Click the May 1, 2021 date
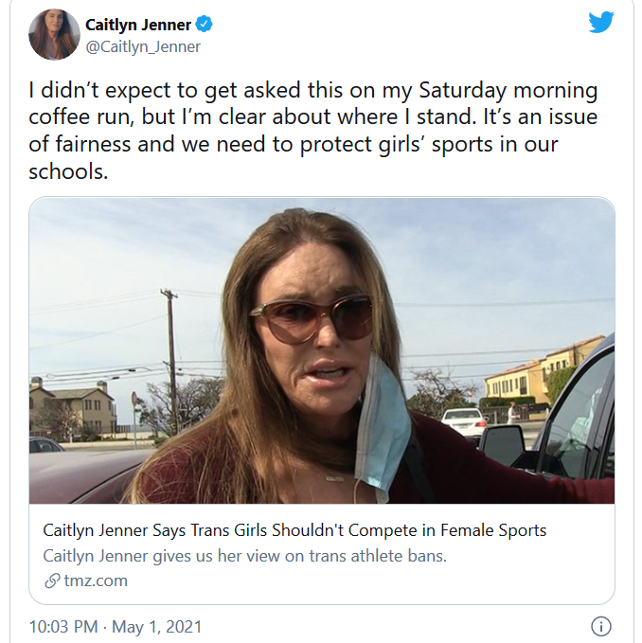642x643 pixels. tap(157, 627)
